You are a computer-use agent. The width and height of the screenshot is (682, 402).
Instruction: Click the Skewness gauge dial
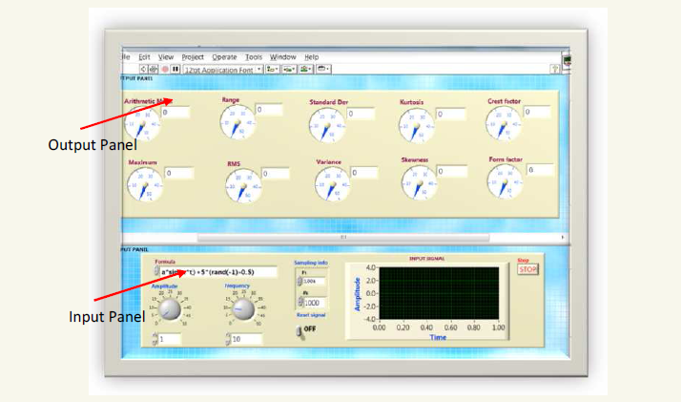click(419, 183)
